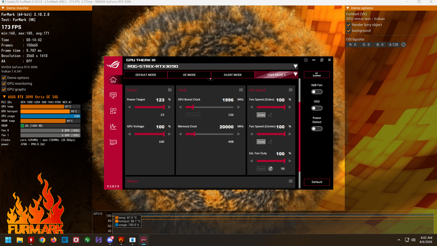
Task: Uncheck GPU graphs checkbox
Action: 4,90
